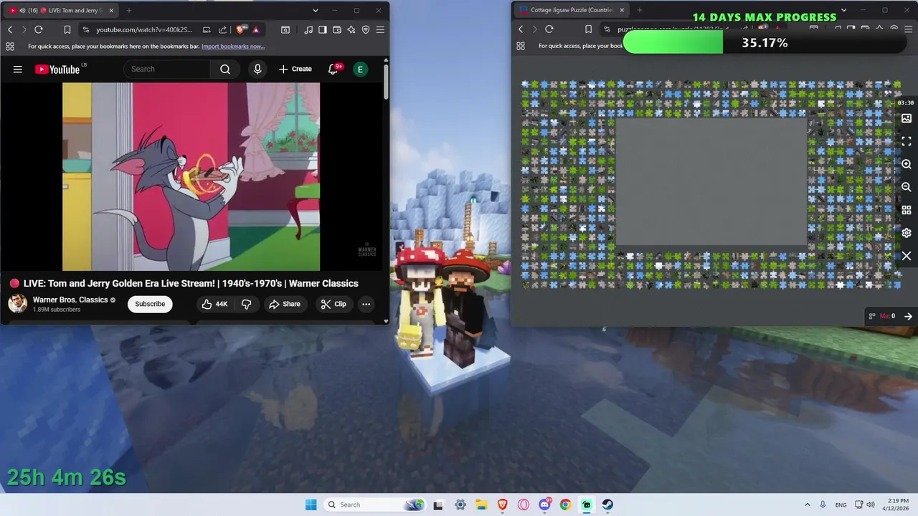The image size is (918, 516).
Task: Click the Clip button under video
Action: click(333, 304)
